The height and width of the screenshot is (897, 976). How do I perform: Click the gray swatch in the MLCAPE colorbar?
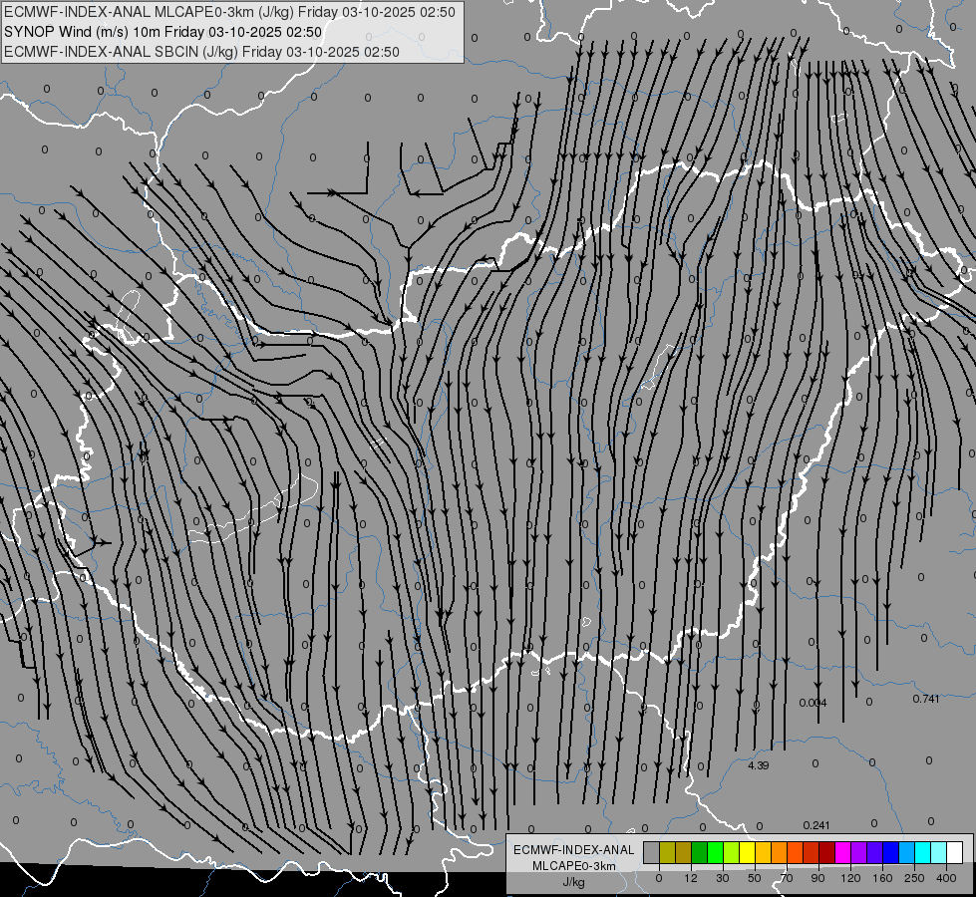(651, 852)
